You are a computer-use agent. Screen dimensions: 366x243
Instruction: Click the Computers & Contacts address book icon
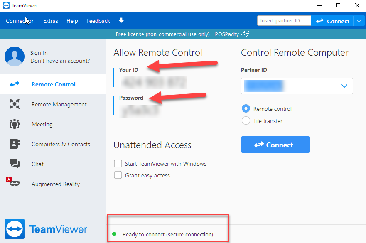15,144
